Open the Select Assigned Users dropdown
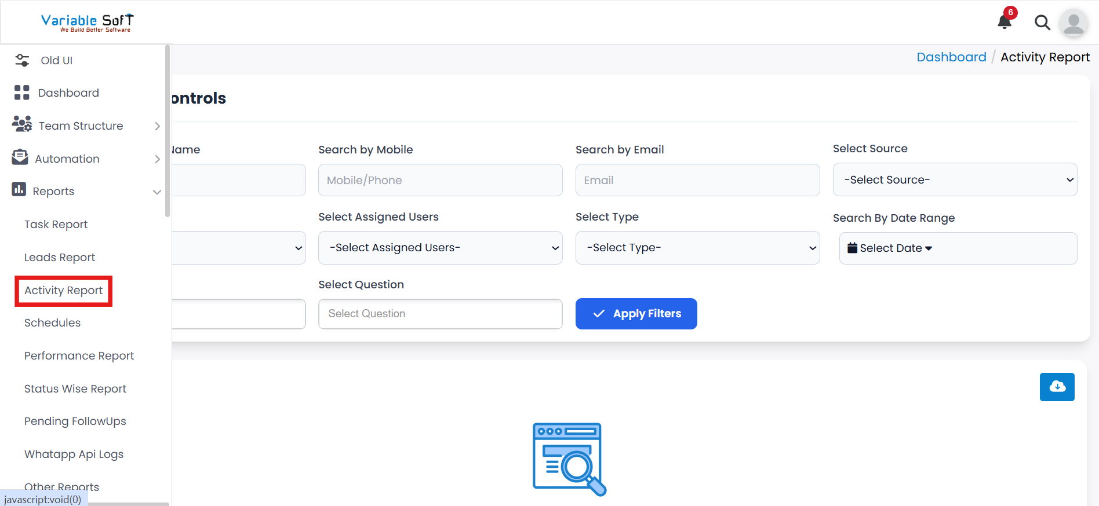 [440, 248]
